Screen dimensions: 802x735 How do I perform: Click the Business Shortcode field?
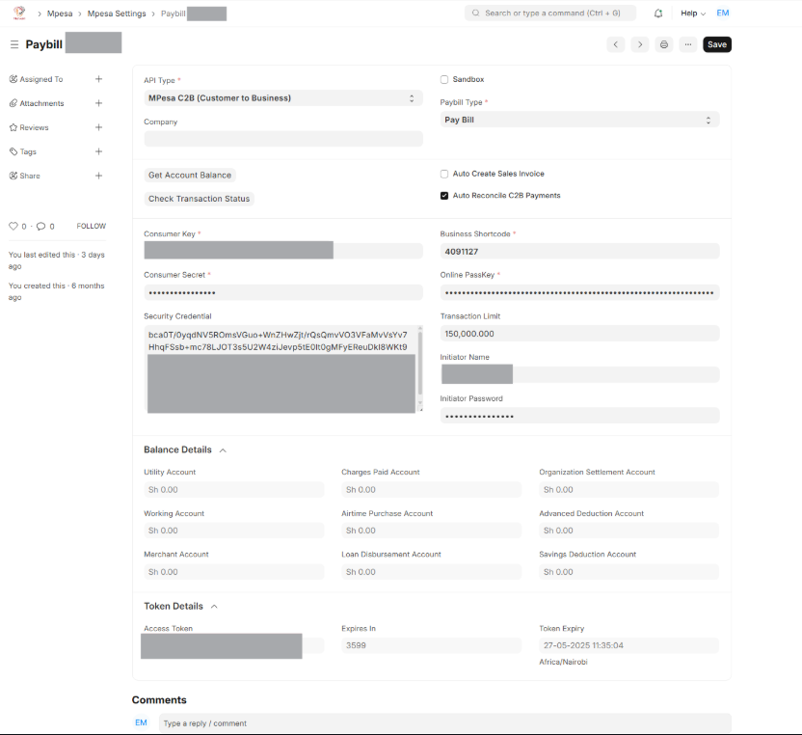[579, 252]
